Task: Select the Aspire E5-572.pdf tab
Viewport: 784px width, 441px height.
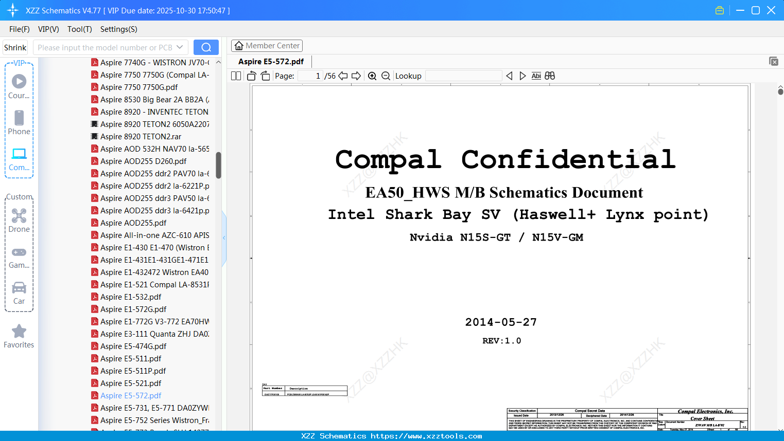Action: [x=271, y=61]
